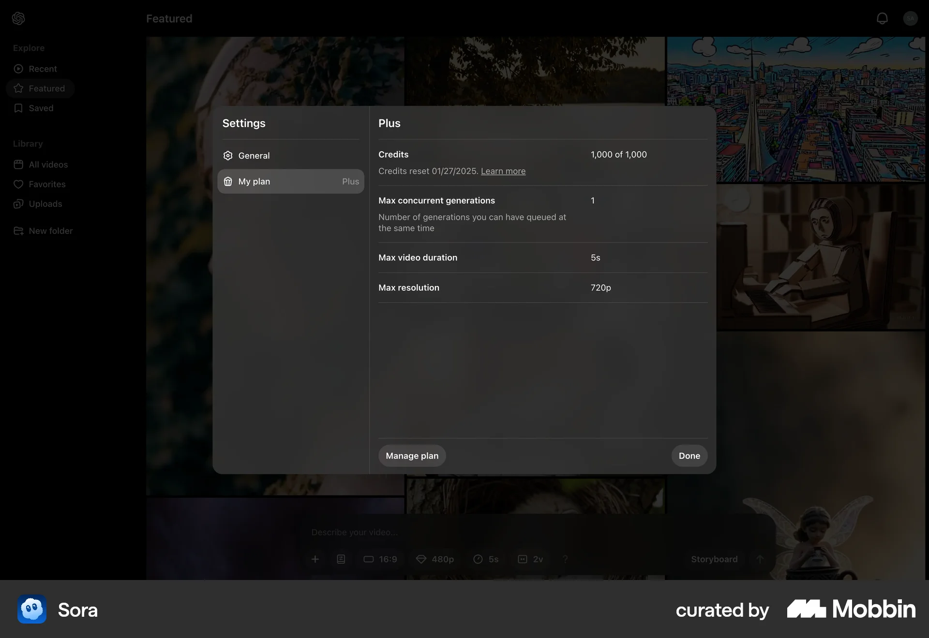This screenshot has width=929, height=638.
Task: Click the Describe your video input field
Action: pyautogui.click(x=354, y=532)
